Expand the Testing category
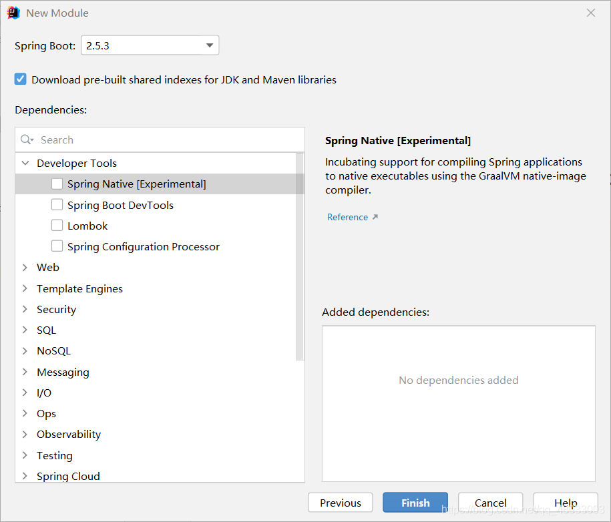 [x=25, y=455]
